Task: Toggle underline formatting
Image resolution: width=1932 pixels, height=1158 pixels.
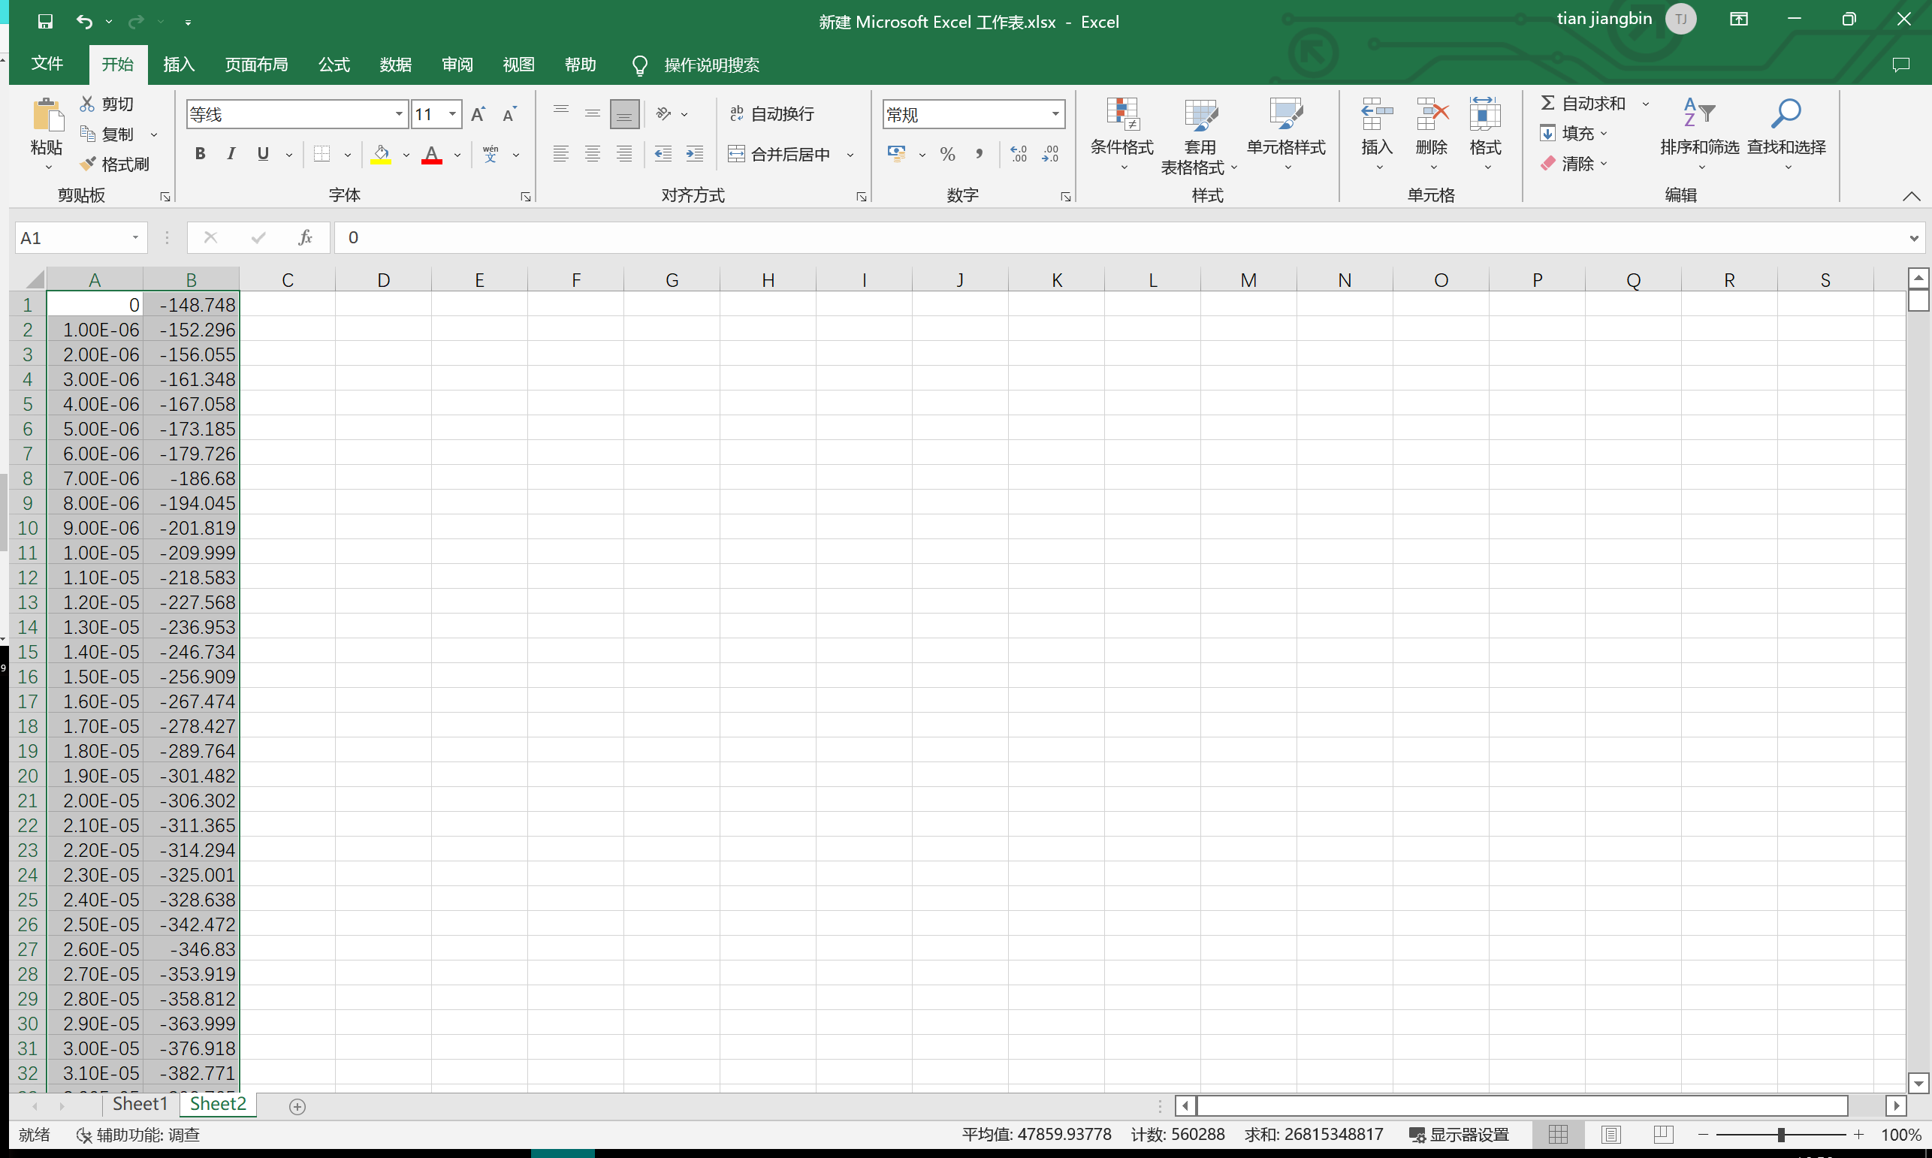Action: tap(263, 154)
